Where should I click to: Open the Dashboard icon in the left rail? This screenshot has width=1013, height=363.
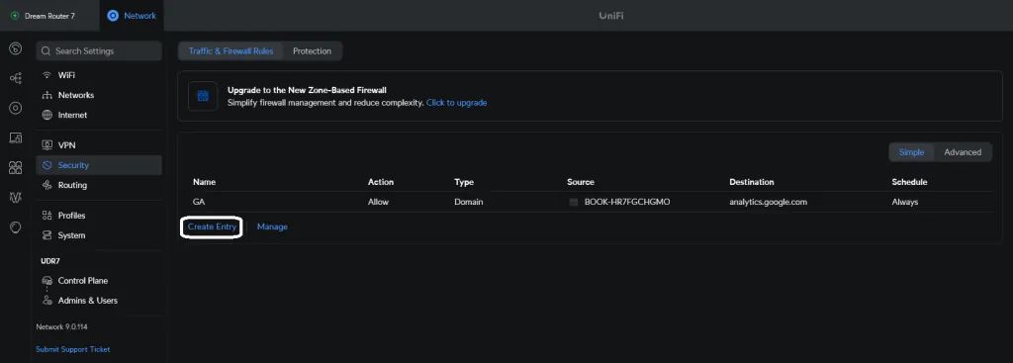coord(16,48)
